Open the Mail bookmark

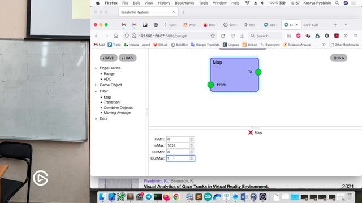click(x=100, y=45)
